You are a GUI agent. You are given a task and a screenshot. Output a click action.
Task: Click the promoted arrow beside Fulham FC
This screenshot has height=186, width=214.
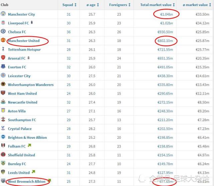click(29, 145)
